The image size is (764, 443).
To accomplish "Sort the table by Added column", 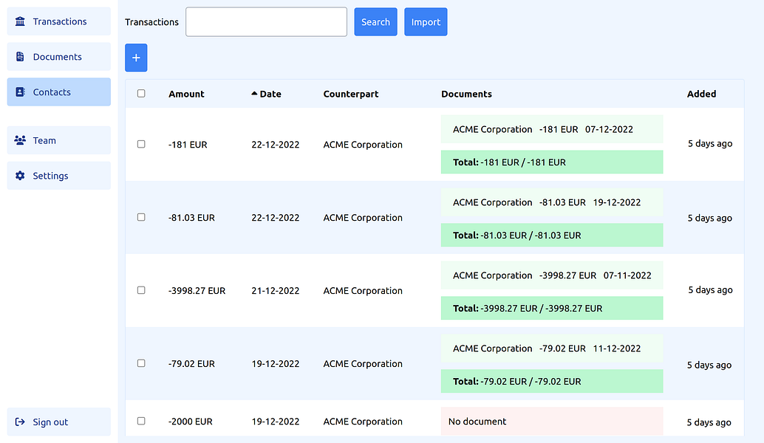I will [701, 94].
